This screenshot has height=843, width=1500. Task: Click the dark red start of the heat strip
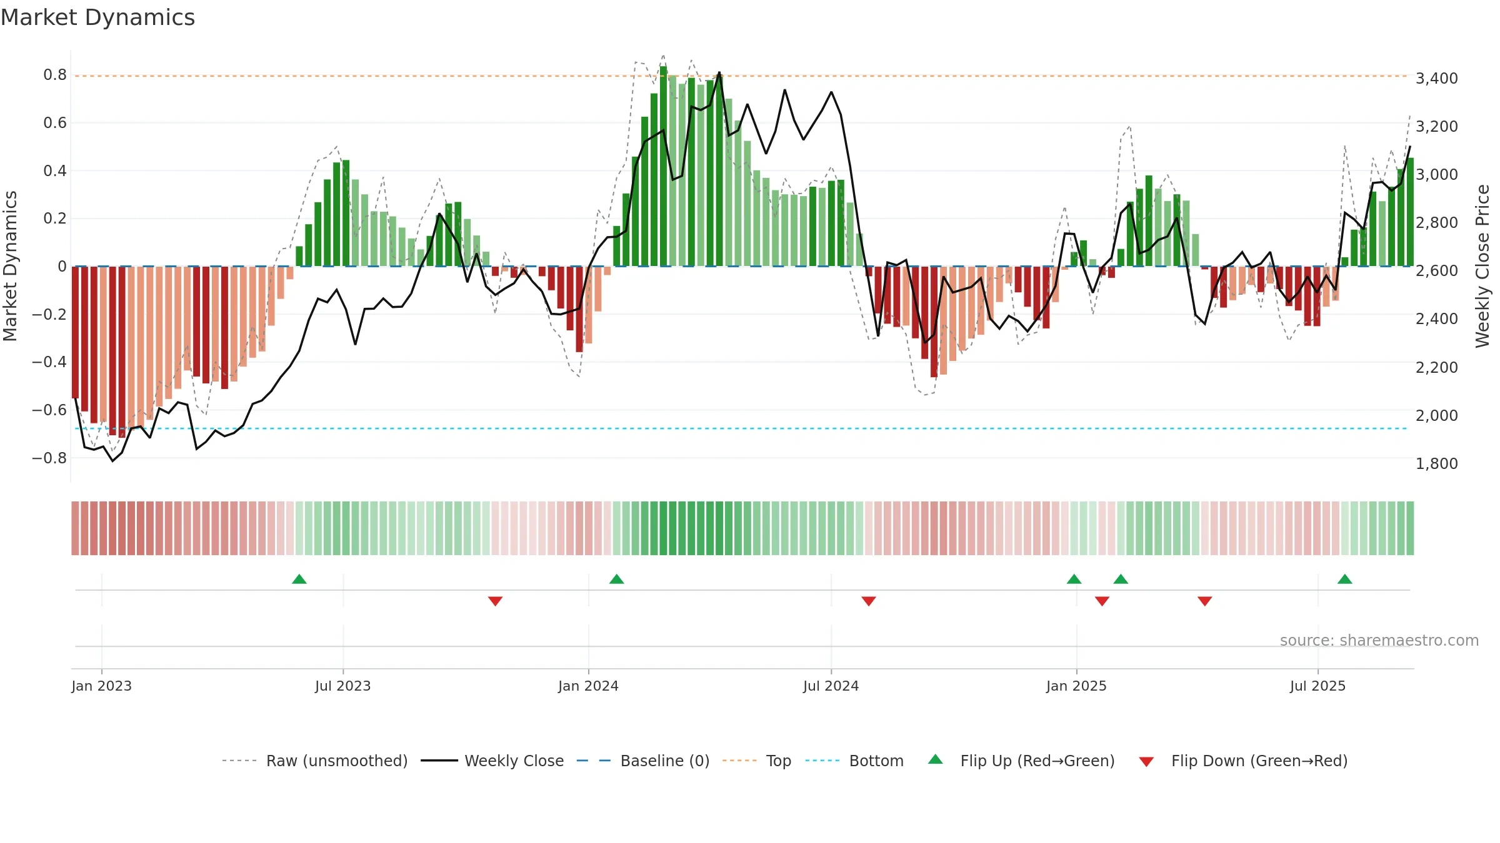coord(75,528)
